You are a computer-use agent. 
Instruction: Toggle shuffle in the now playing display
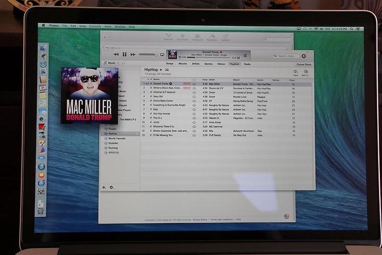coord(238,58)
